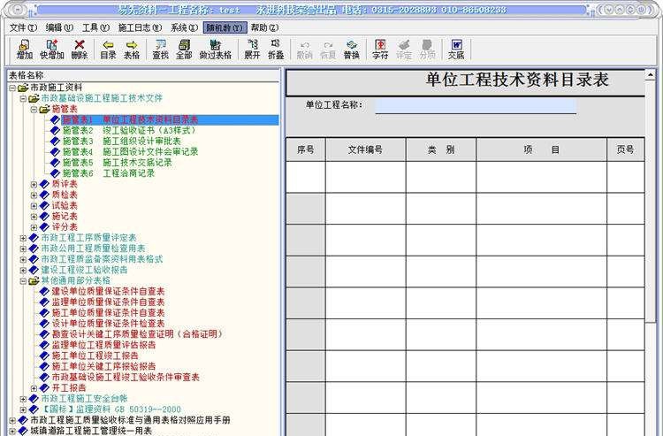
Task: Click the 分项 toolbar icon
Action: point(428,49)
